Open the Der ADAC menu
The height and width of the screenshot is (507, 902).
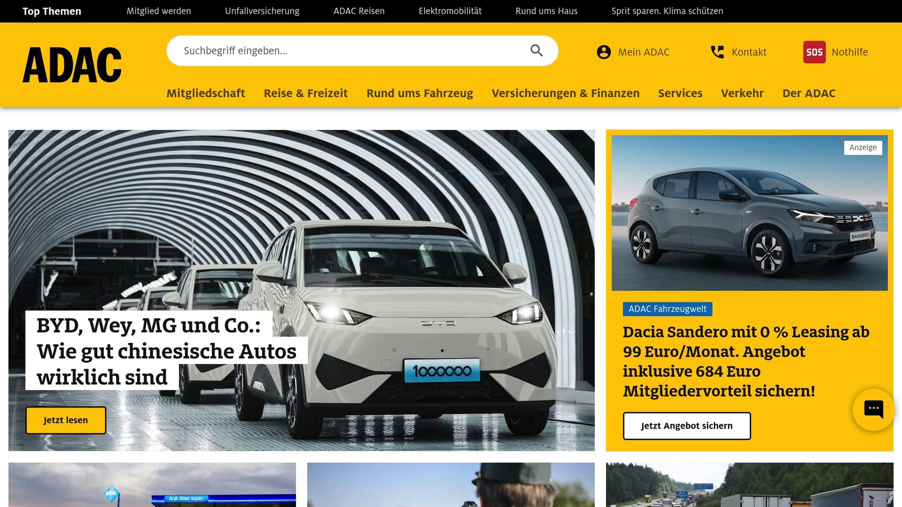(809, 93)
